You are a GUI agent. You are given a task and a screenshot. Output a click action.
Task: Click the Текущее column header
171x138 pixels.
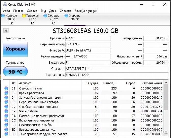click(x=91, y=83)
